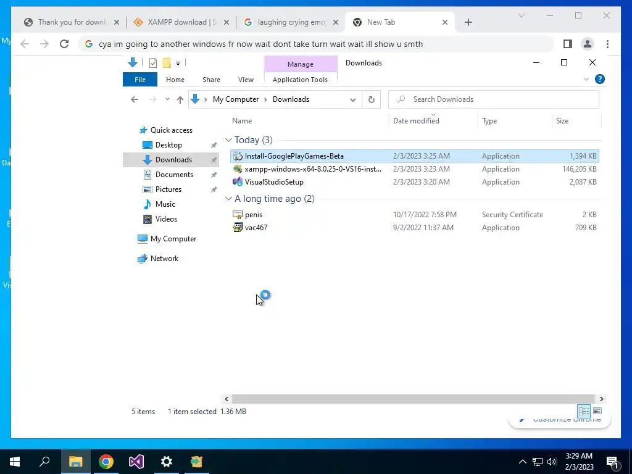632x474 pixels.
Task: Switch to Details view layout icon
Action: [584, 411]
